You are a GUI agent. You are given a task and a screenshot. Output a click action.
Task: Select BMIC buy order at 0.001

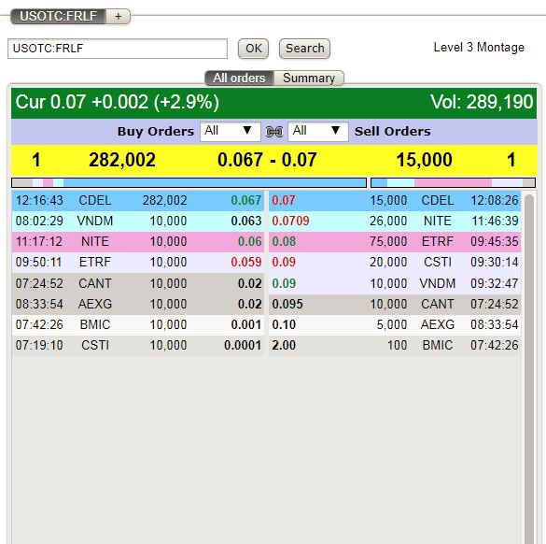(138, 324)
